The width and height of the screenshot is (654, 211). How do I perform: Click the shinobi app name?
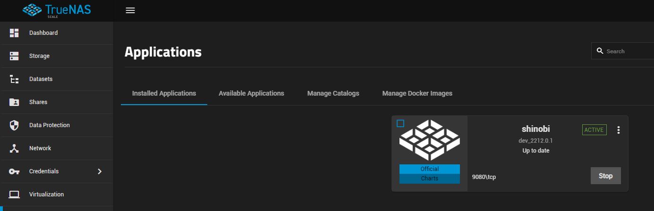[x=535, y=129]
